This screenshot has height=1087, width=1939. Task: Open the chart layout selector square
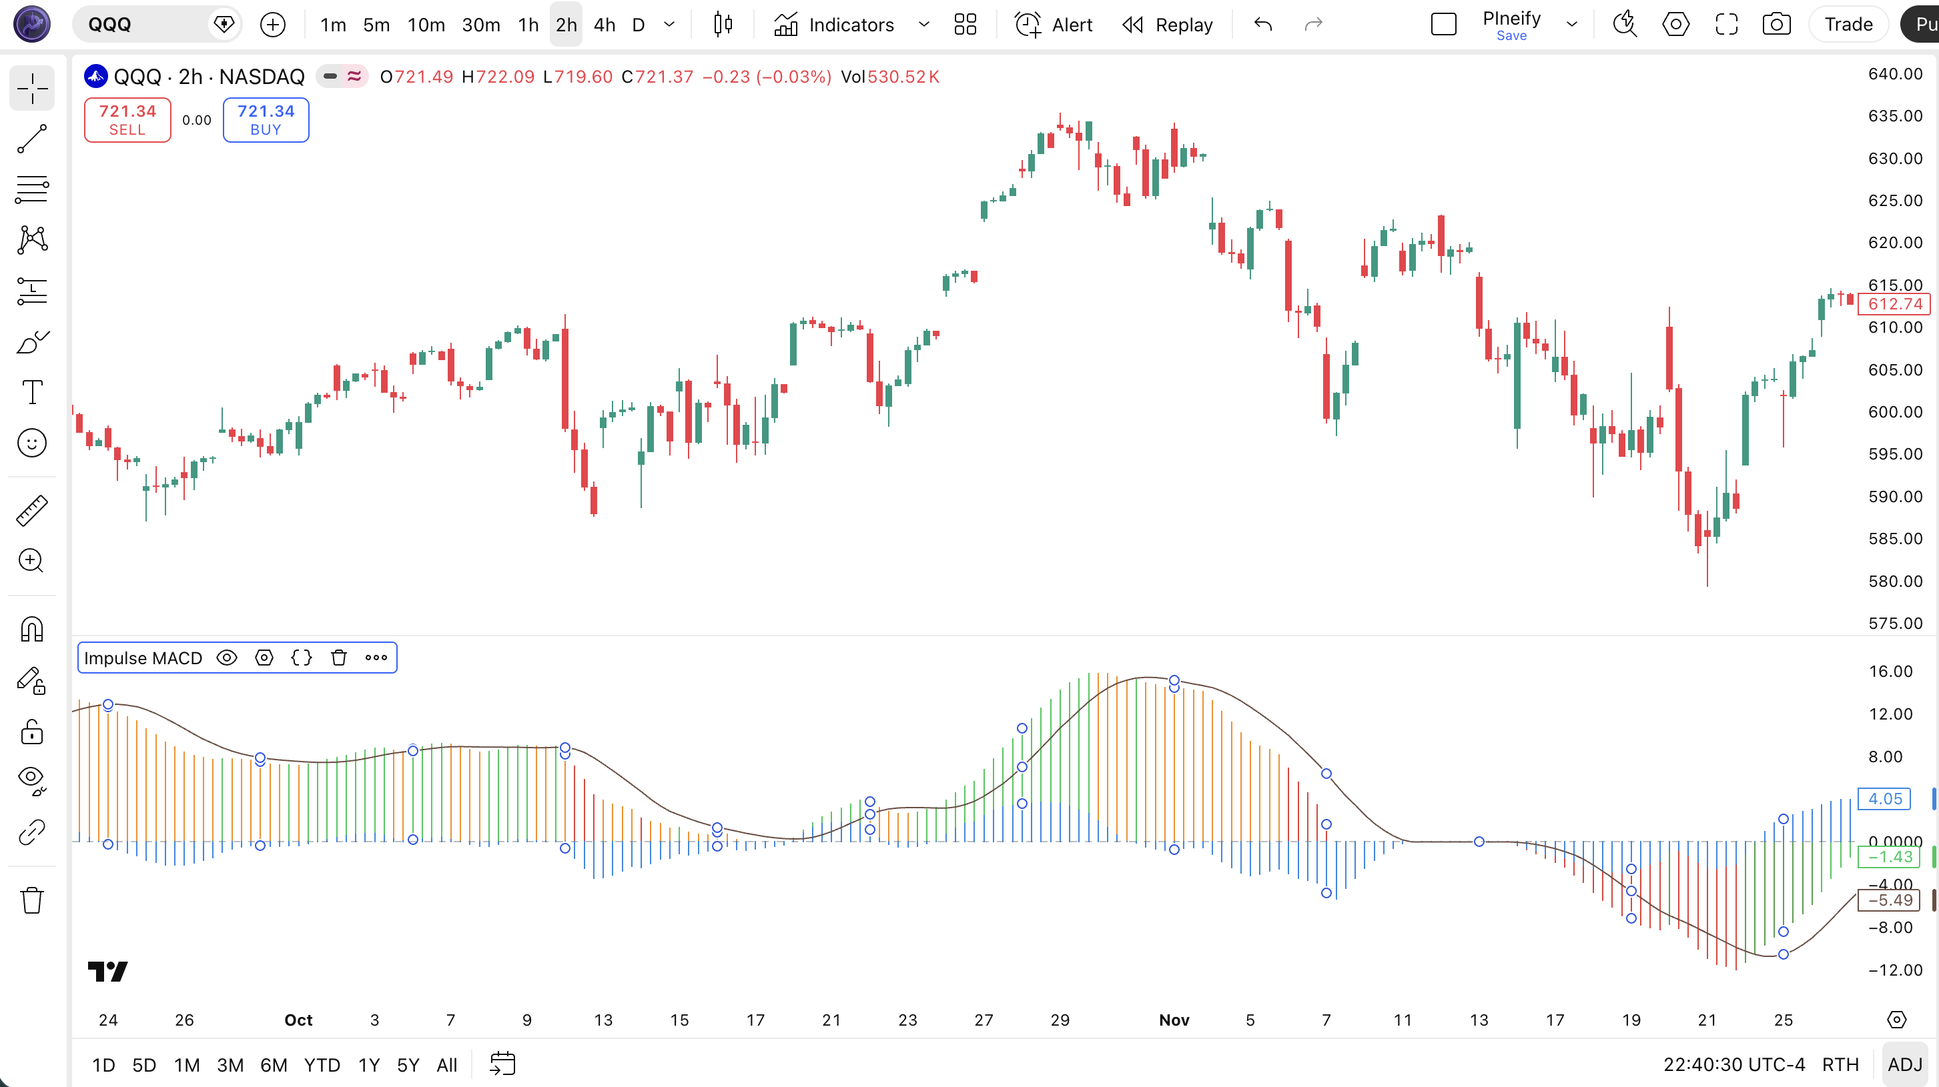coord(1444,25)
